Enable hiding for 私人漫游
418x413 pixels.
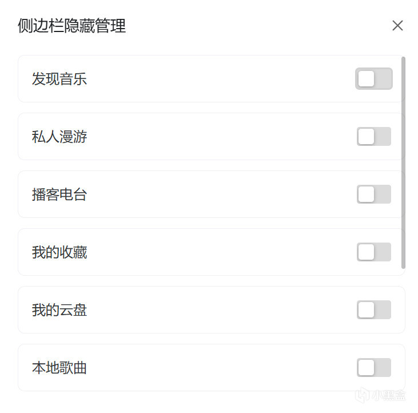[x=374, y=137]
